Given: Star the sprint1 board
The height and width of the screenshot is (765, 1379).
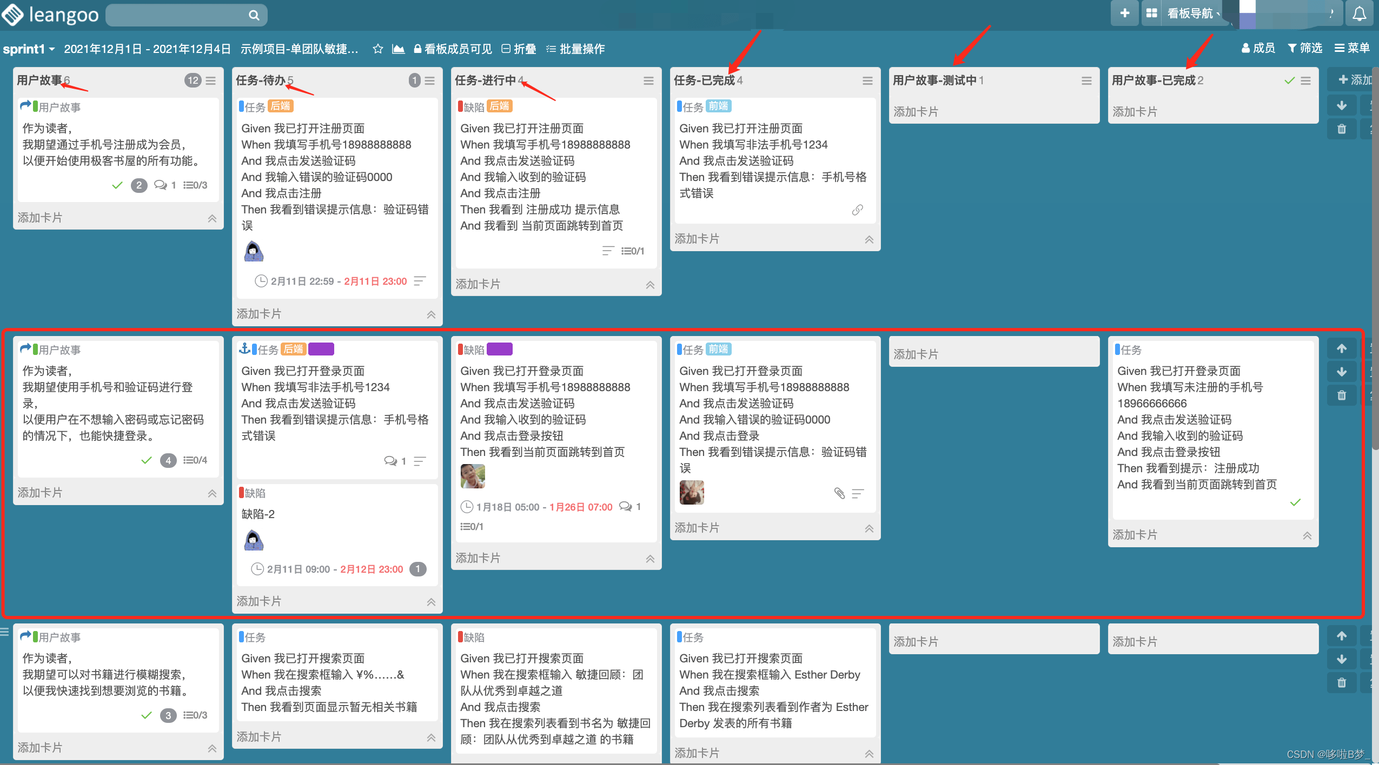Looking at the screenshot, I should 378,49.
